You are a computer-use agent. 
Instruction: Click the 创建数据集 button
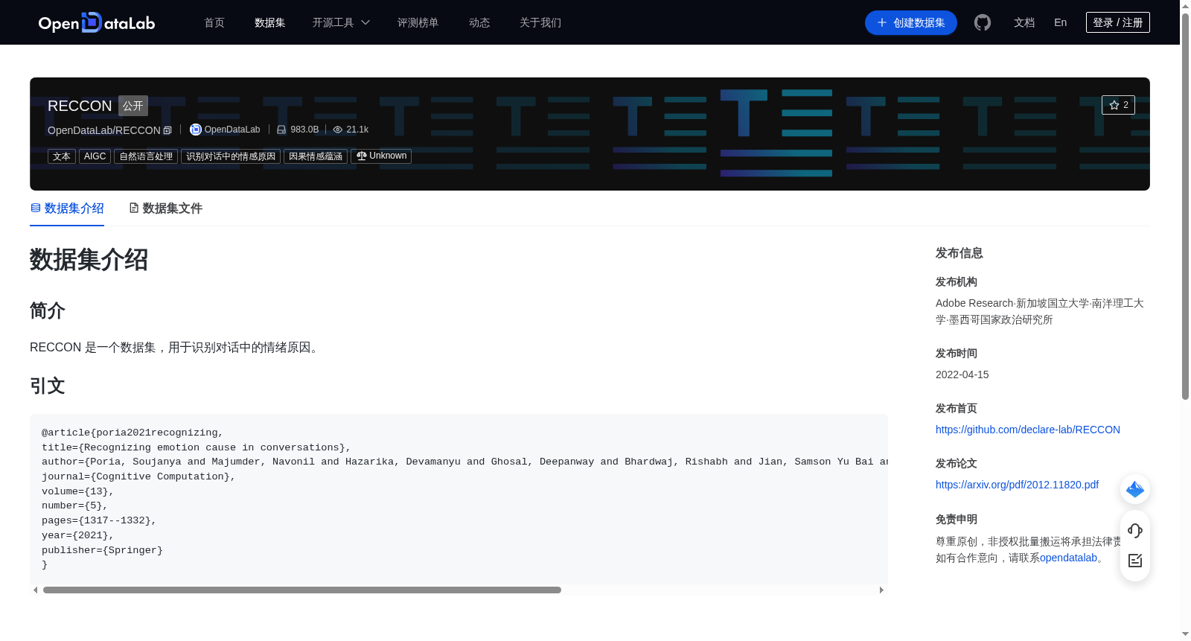click(x=911, y=23)
